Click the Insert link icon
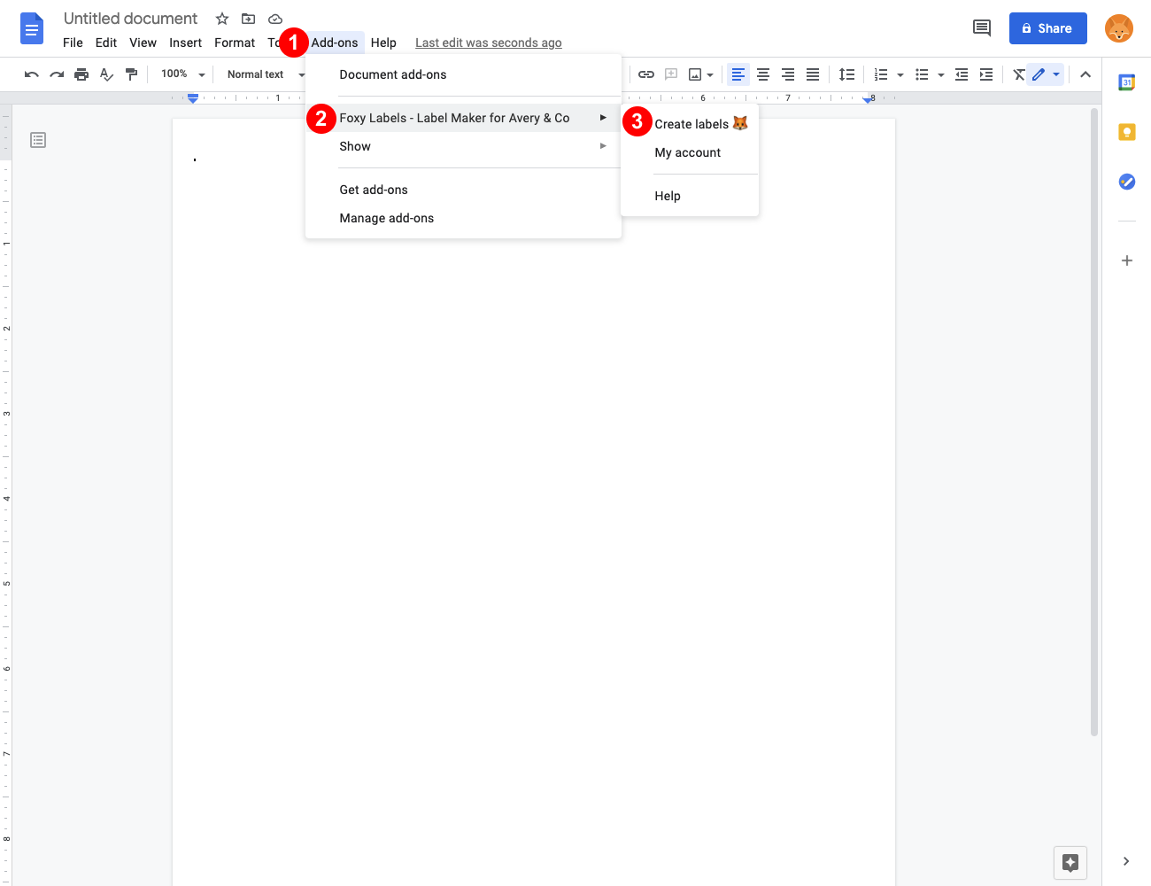This screenshot has width=1151, height=886. tap(645, 74)
